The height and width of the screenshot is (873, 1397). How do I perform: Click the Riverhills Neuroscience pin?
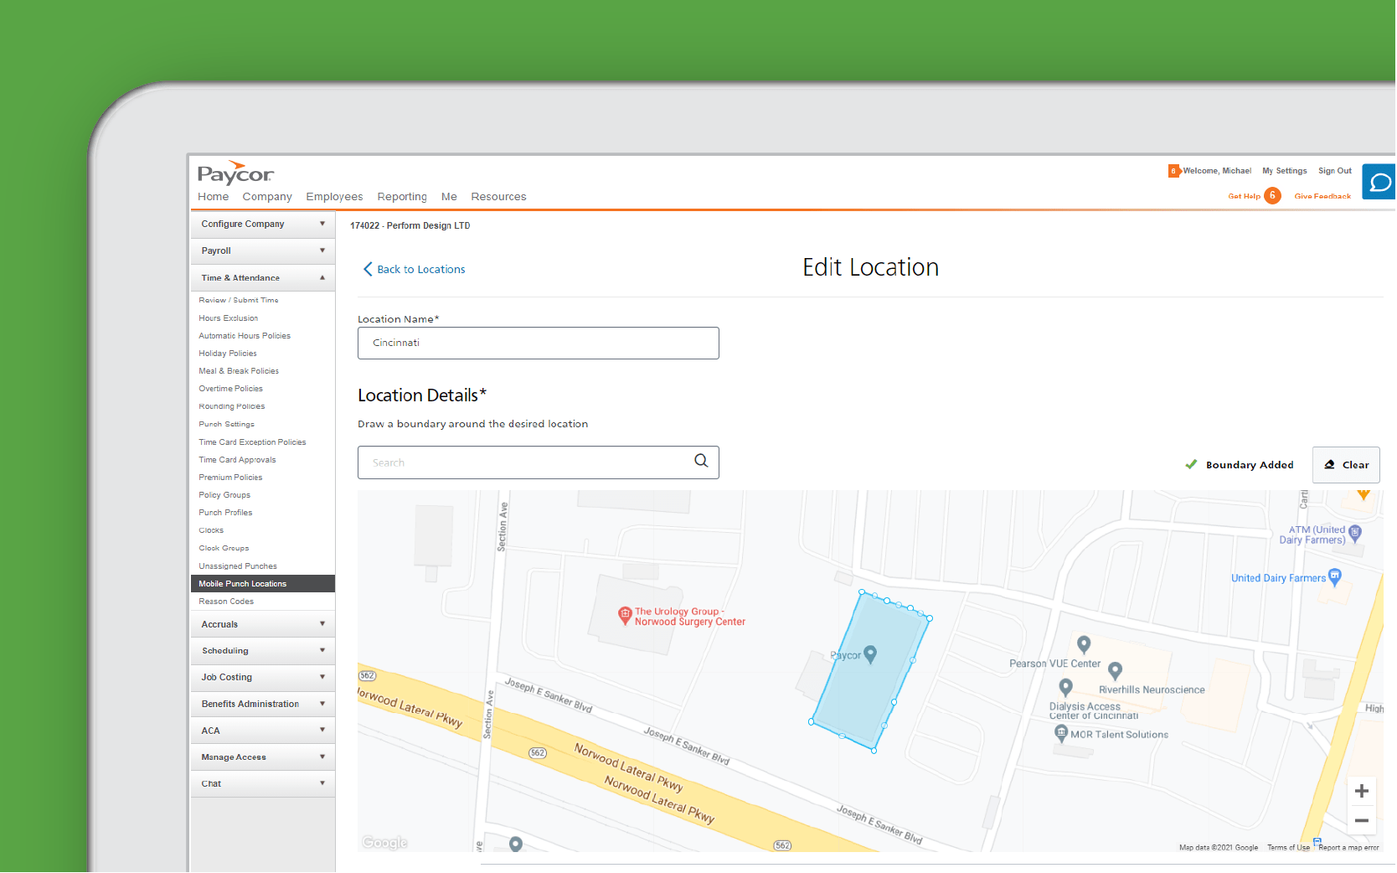pos(1115,671)
